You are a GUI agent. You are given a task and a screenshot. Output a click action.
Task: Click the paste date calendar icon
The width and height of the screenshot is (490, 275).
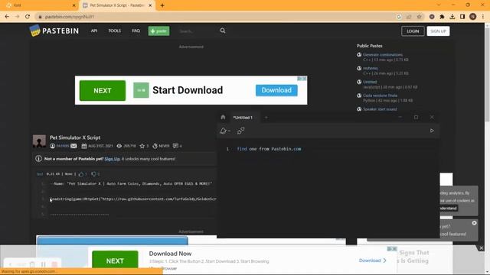(x=84, y=146)
